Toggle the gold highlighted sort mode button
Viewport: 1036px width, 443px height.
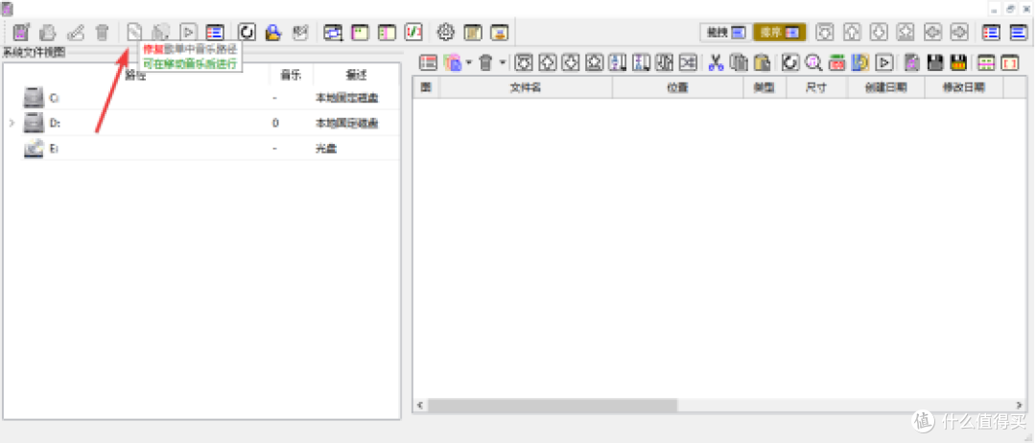(x=779, y=31)
